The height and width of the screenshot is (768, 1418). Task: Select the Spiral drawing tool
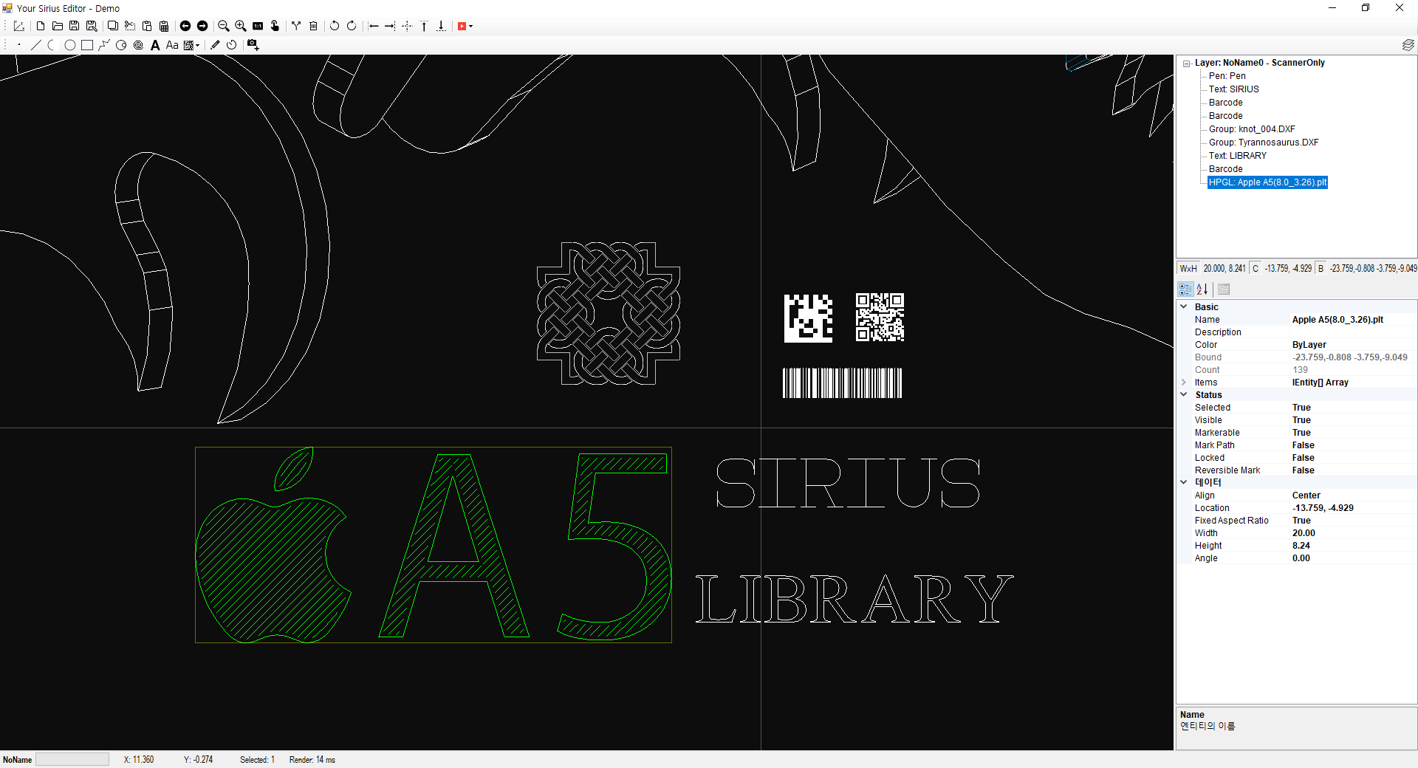click(138, 45)
